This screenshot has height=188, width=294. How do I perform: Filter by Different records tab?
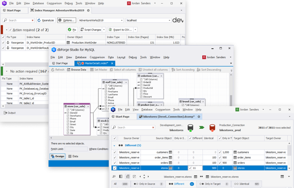pos(181,184)
